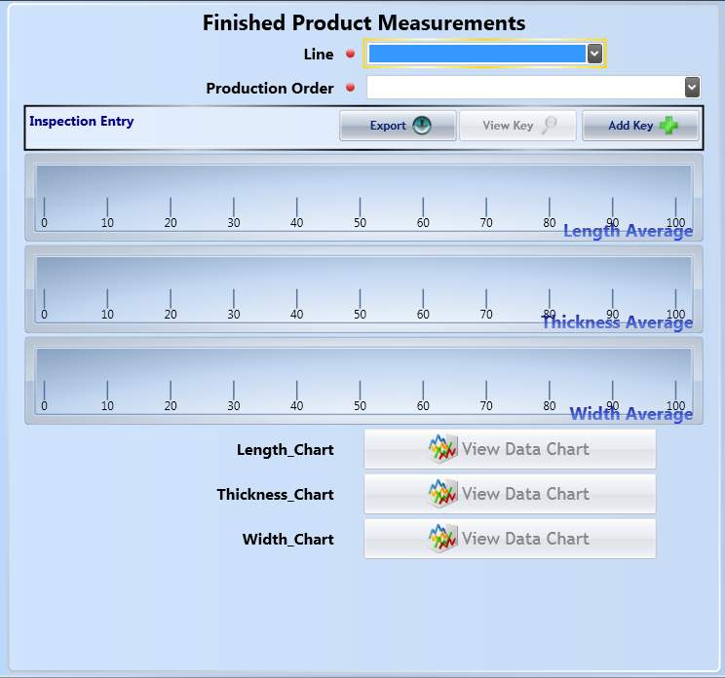This screenshot has width=725, height=678.
Task: Open the Production Order dropdown arrow
Action: tap(692, 88)
